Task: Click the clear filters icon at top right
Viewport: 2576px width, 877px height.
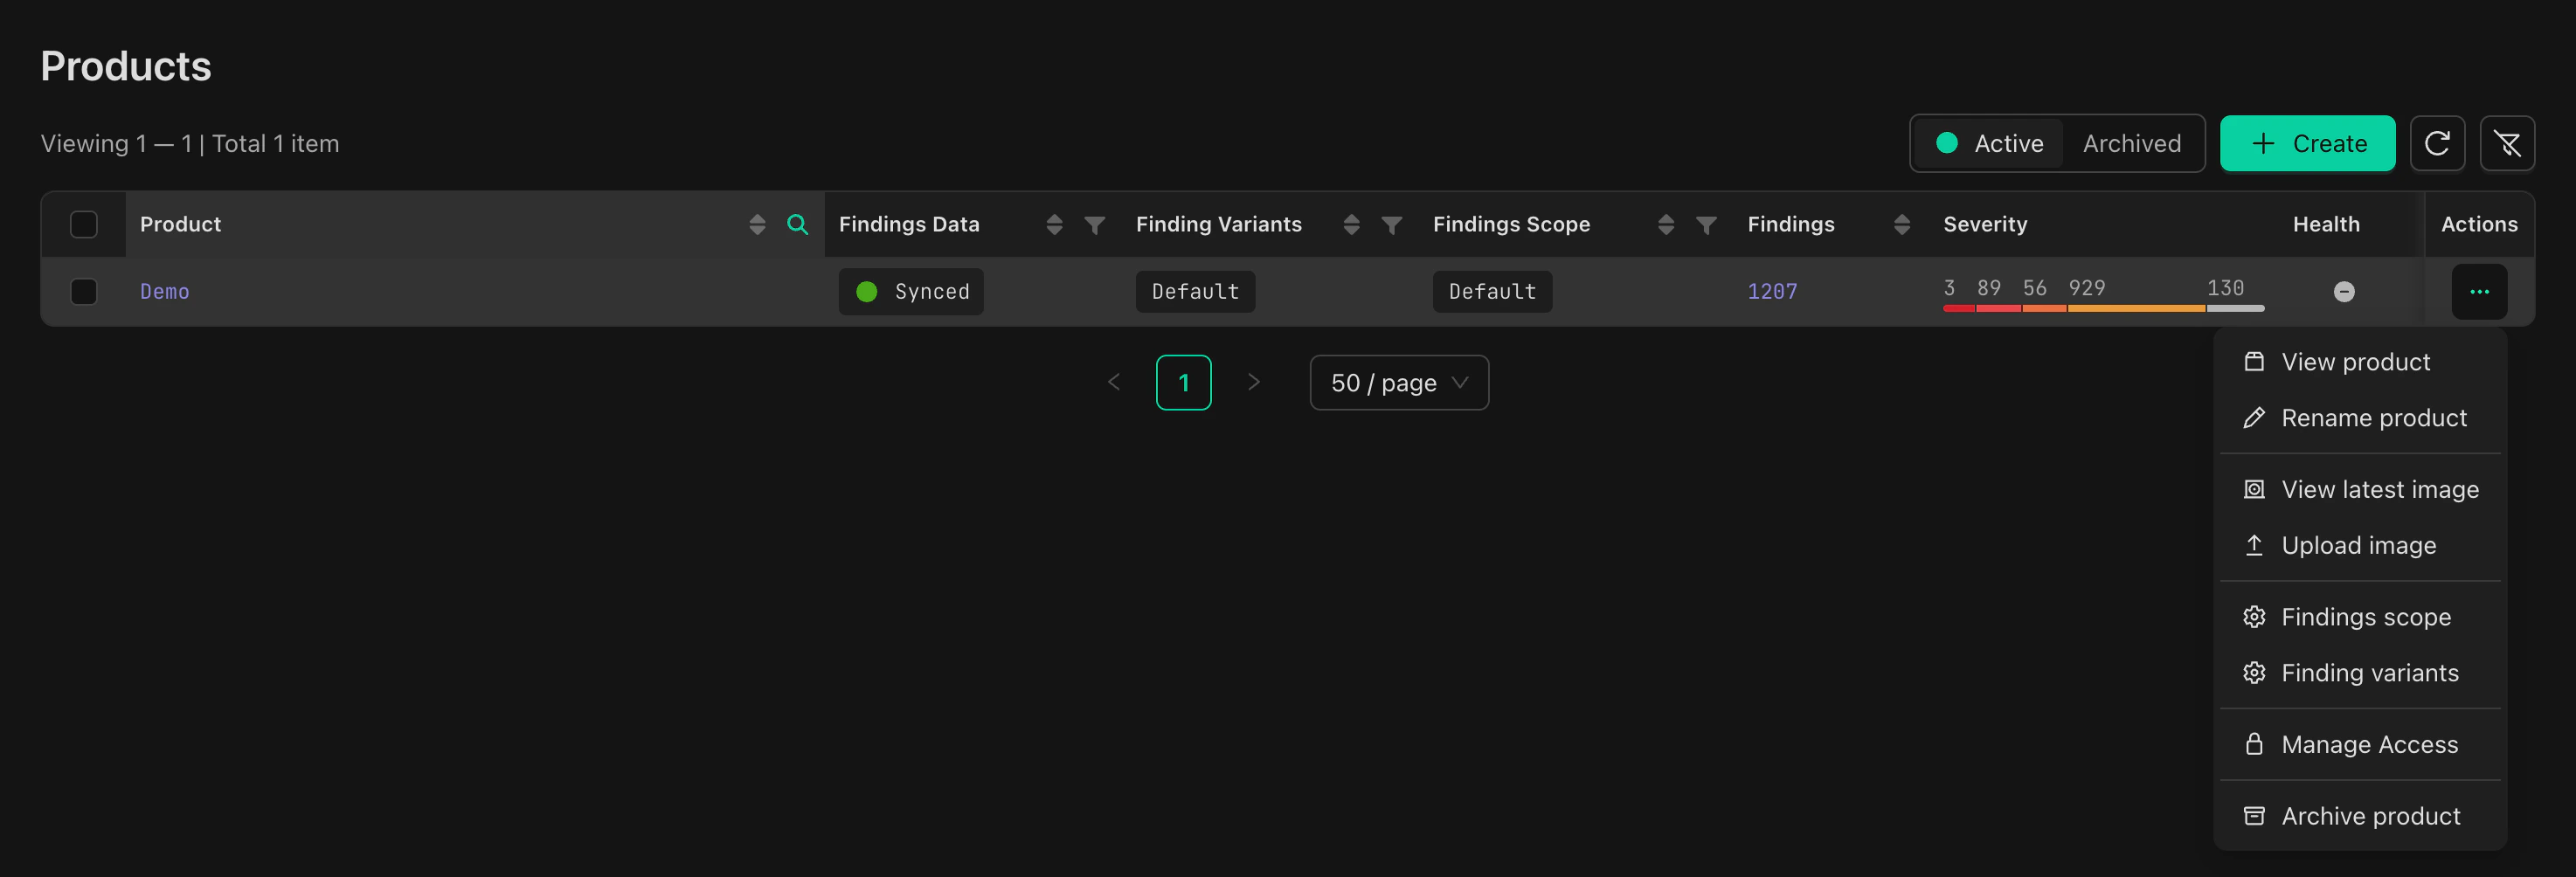Action: [x=2508, y=143]
